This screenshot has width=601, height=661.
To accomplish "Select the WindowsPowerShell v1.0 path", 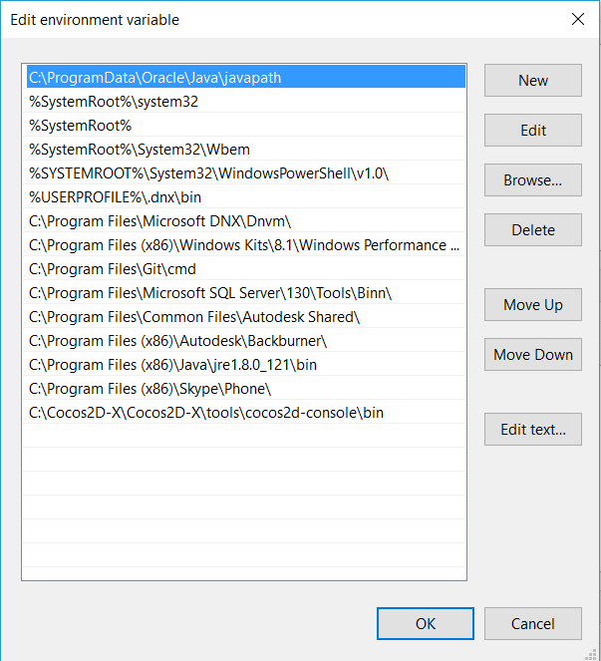I will (246, 173).
